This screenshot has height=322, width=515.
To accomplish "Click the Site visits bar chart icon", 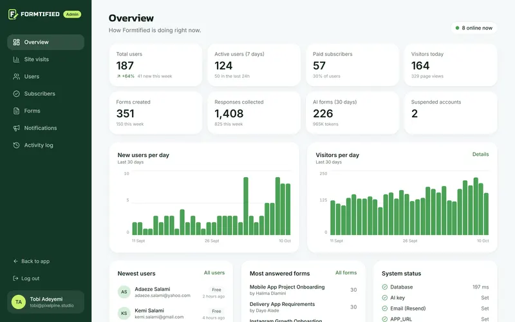I will coord(16,59).
